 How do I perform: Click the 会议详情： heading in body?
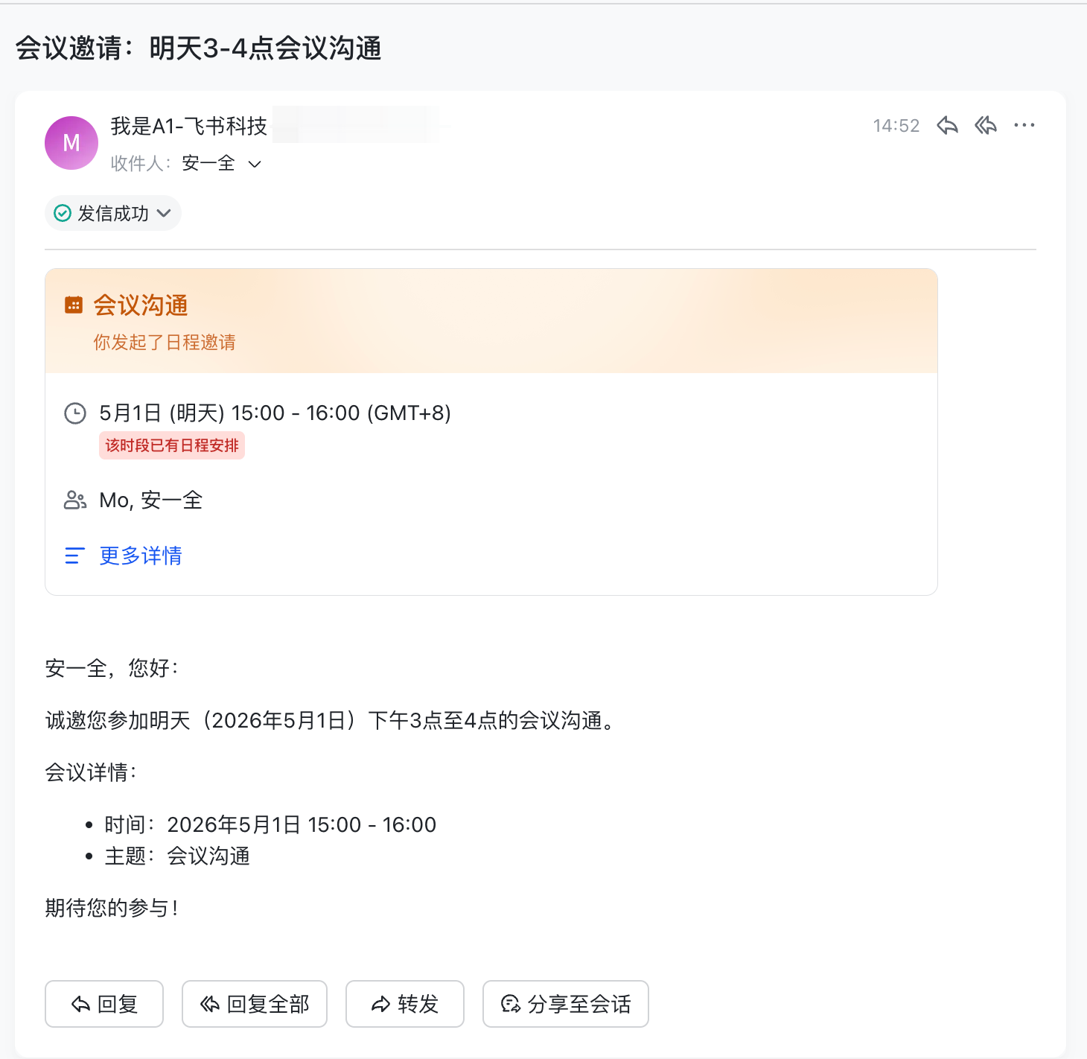tap(91, 772)
